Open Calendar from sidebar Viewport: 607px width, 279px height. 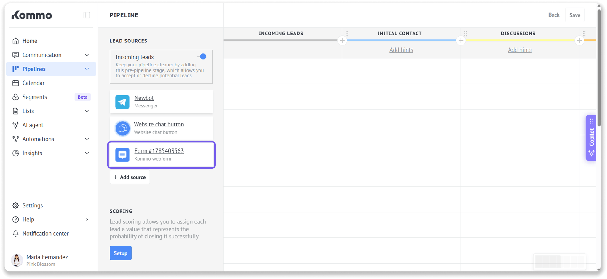click(x=51, y=83)
